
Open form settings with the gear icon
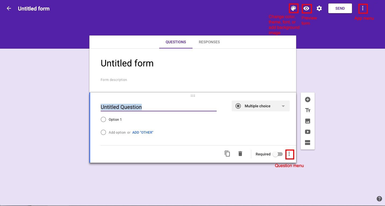coord(319,8)
